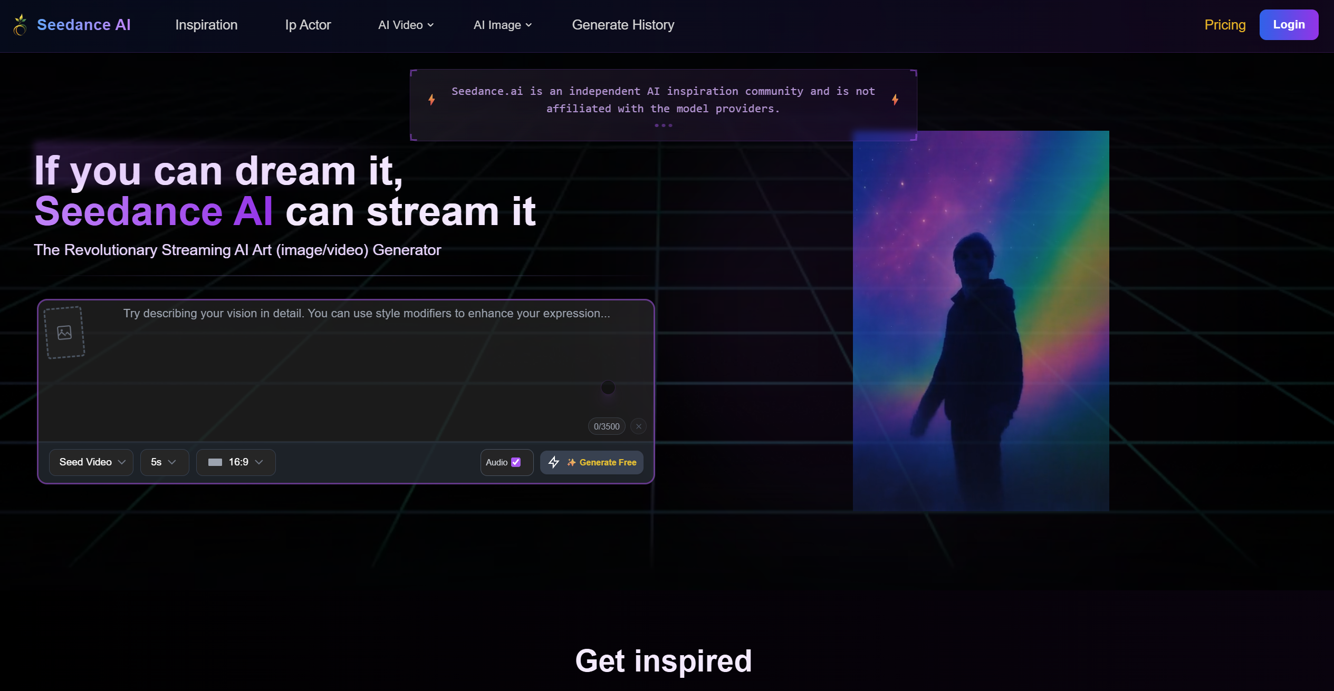Screen dimensions: 1334x691
Task: Open Generate History page
Action: [623, 25]
